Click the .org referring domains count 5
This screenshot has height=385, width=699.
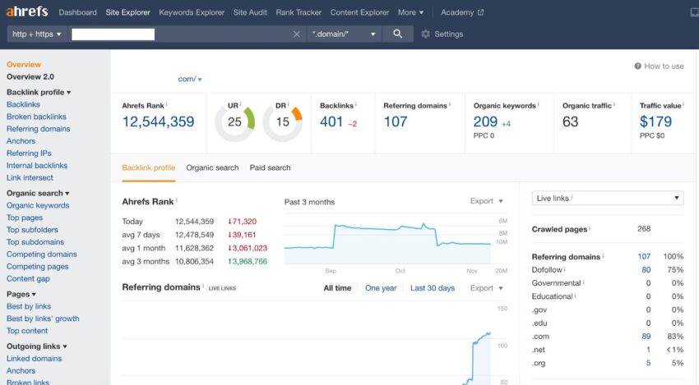(648, 363)
